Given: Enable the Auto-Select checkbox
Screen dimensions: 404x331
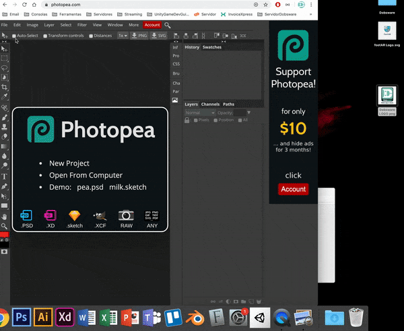Looking at the screenshot, I should point(14,36).
